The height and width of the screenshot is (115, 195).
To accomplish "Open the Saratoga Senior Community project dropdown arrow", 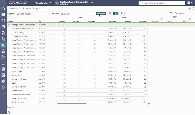I will click(92, 3).
